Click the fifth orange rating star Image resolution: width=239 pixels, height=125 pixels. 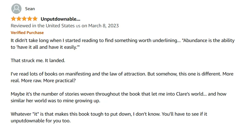[35, 19]
